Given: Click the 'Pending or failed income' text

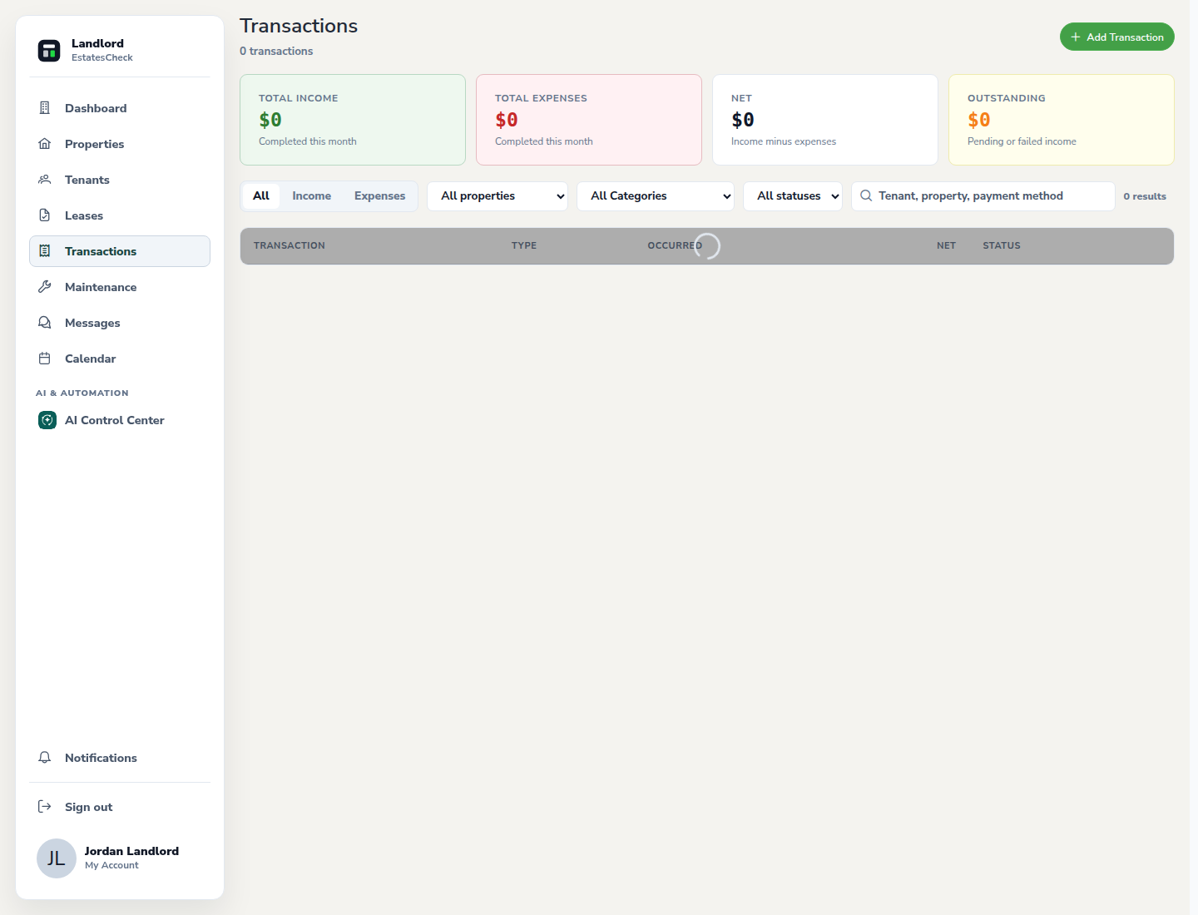Looking at the screenshot, I should coord(1022,141).
